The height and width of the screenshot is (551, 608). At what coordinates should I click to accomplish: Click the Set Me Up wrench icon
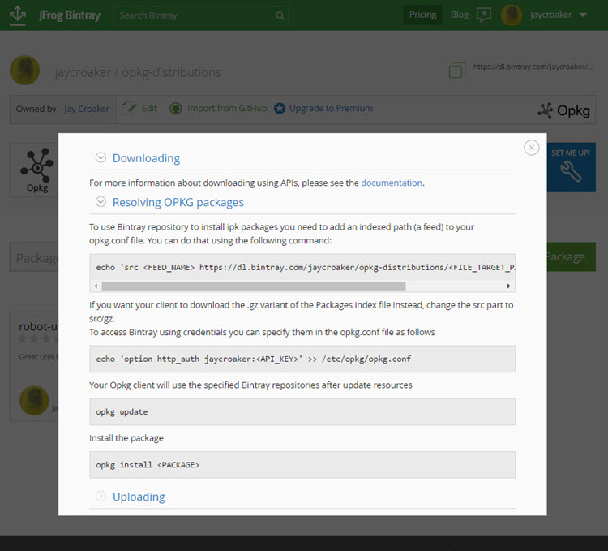point(571,171)
